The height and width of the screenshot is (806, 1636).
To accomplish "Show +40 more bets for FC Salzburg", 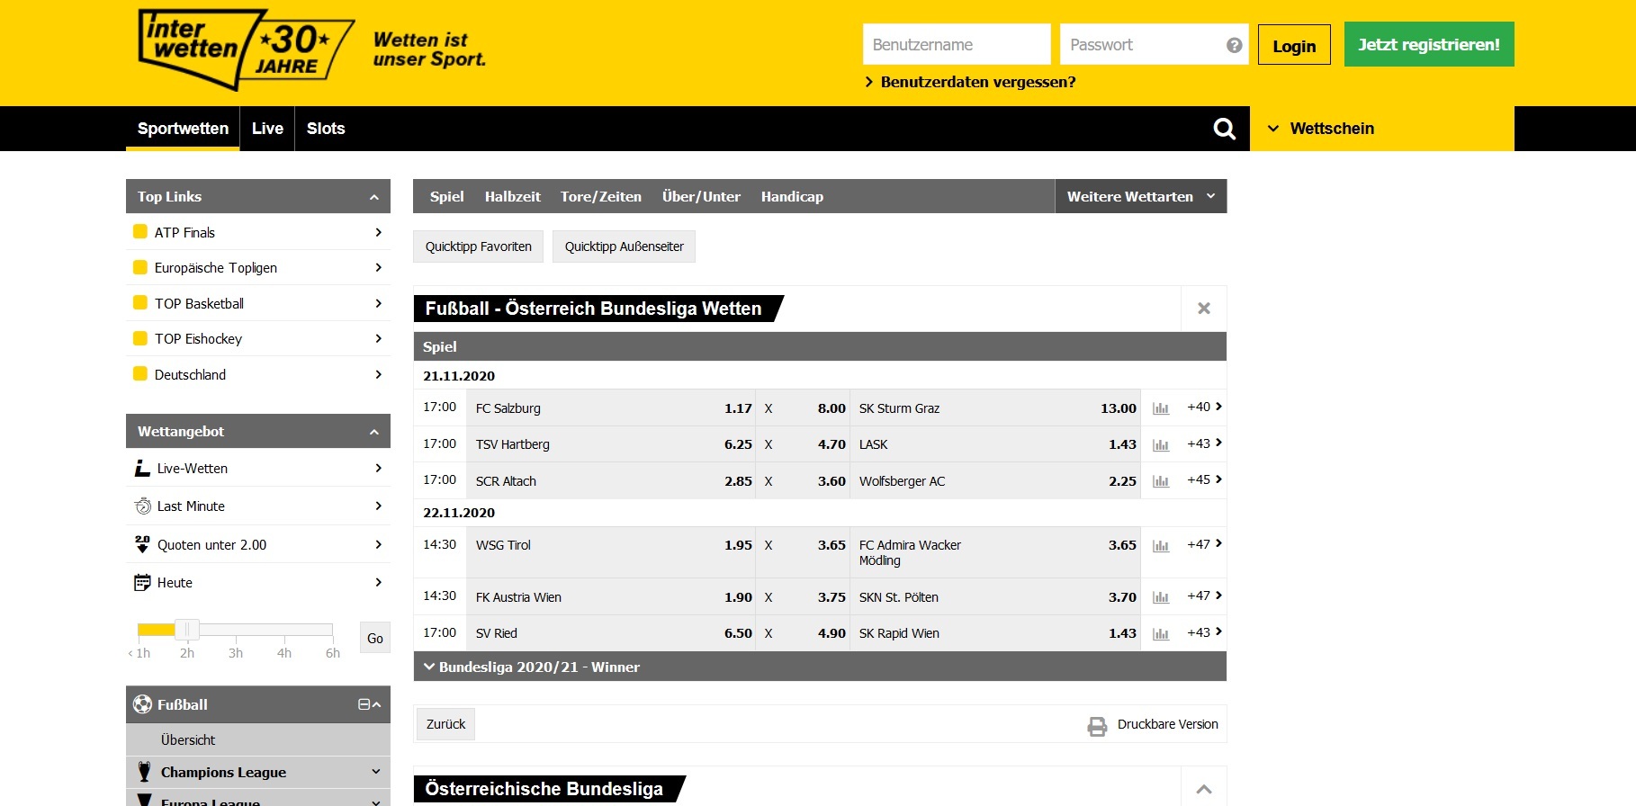I will (x=1204, y=407).
